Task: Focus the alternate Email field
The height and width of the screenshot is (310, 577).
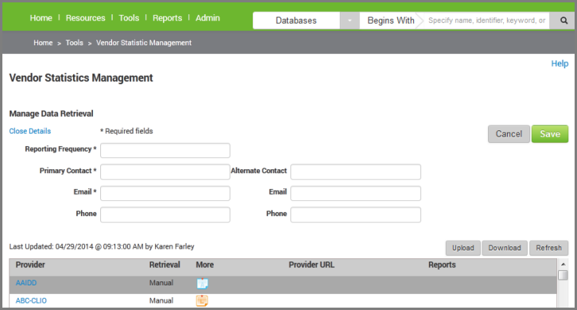Action: pos(355,193)
